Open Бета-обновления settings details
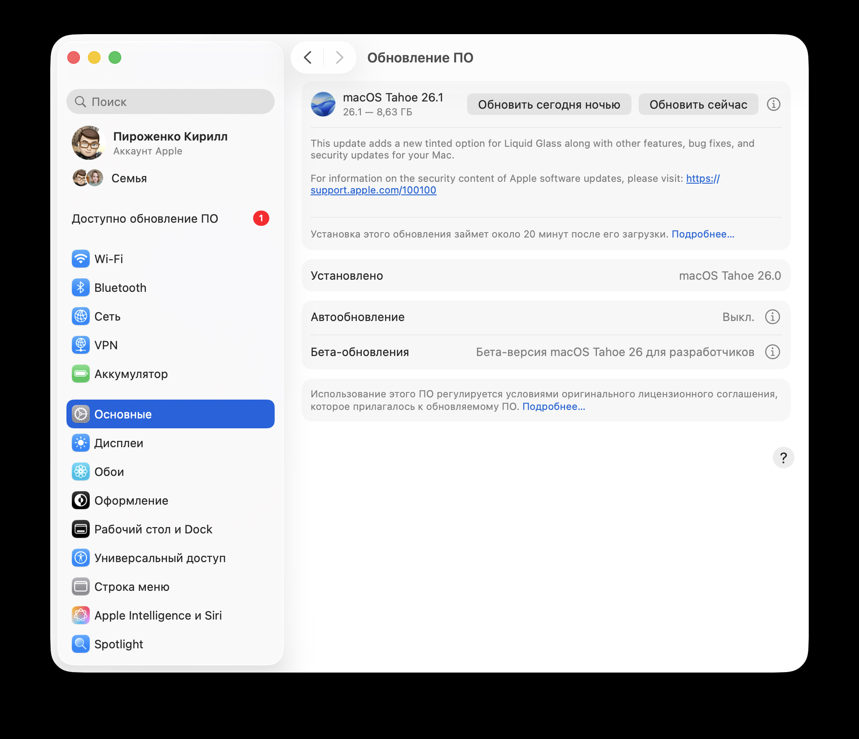859x739 pixels. pyautogui.click(x=772, y=352)
